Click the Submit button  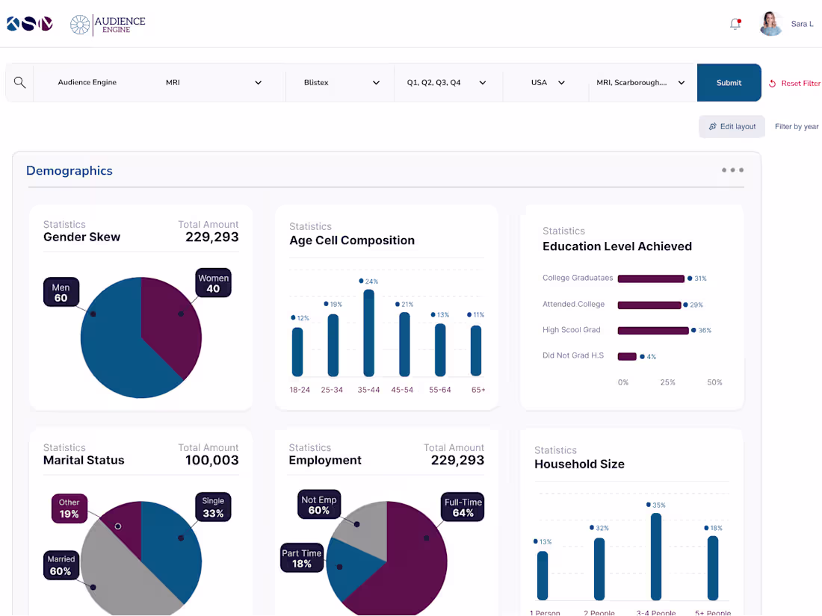click(729, 83)
